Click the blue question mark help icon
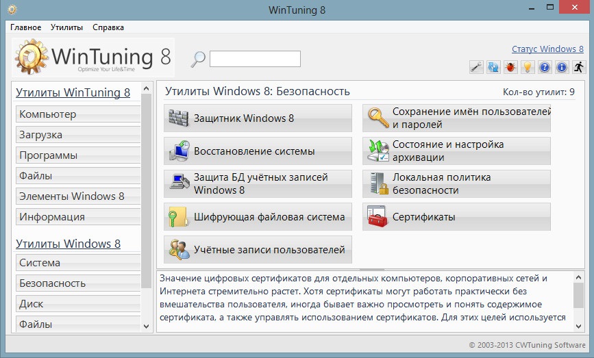This screenshot has width=594, height=358. 545,67
